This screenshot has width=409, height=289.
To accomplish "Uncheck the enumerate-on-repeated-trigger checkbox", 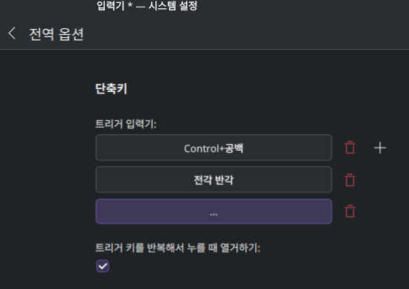I will click(x=103, y=266).
